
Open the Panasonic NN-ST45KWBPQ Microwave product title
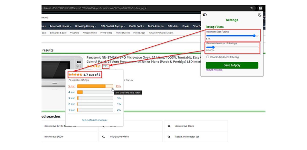[x=144, y=60]
